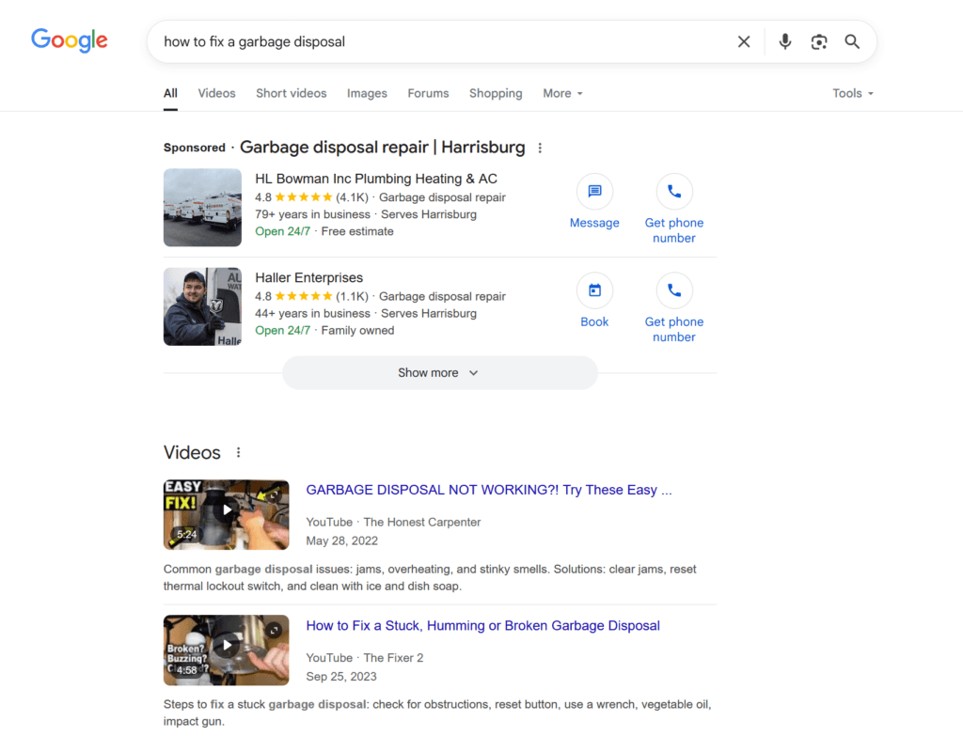The width and height of the screenshot is (963, 736).
Task: Clear the search box with X icon
Action: (744, 41)
